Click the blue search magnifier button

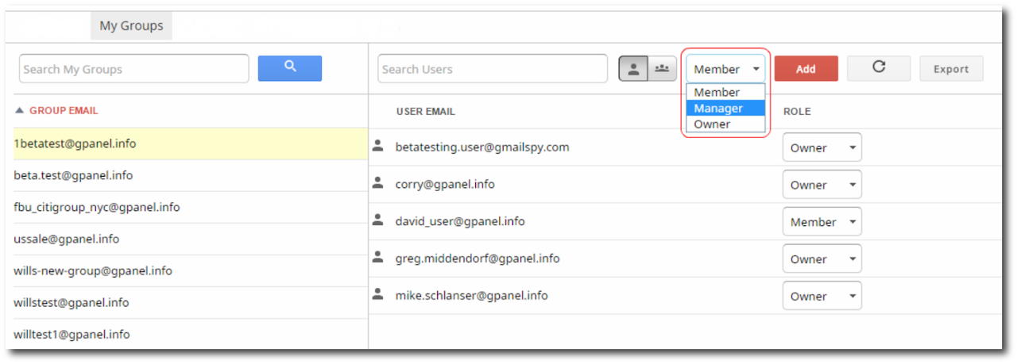tap(289, 68)
